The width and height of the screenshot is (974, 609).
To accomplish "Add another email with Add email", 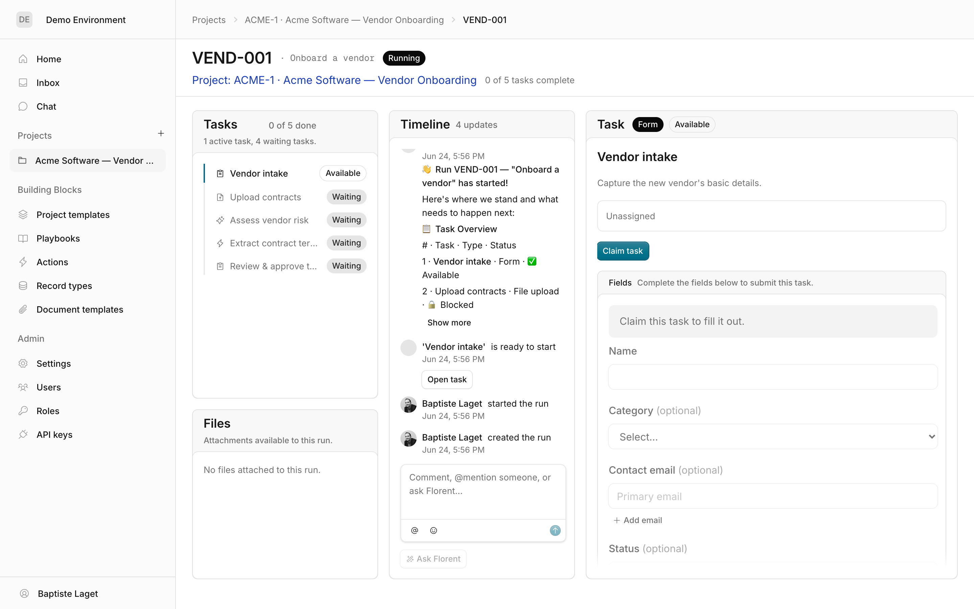I will point(637,520).
